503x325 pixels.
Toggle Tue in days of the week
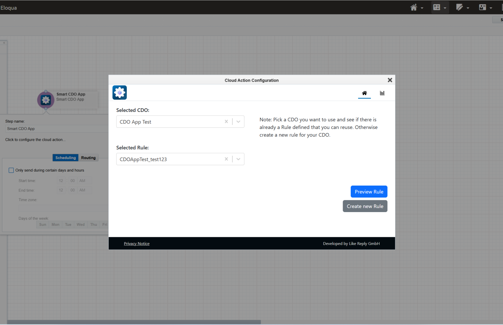tap(68, 224)
